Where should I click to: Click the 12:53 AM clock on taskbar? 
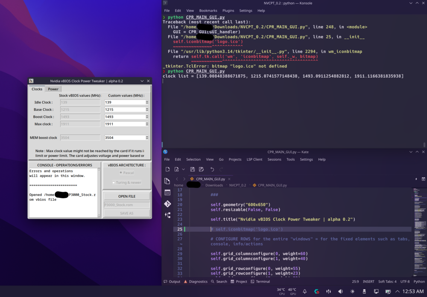413,291
